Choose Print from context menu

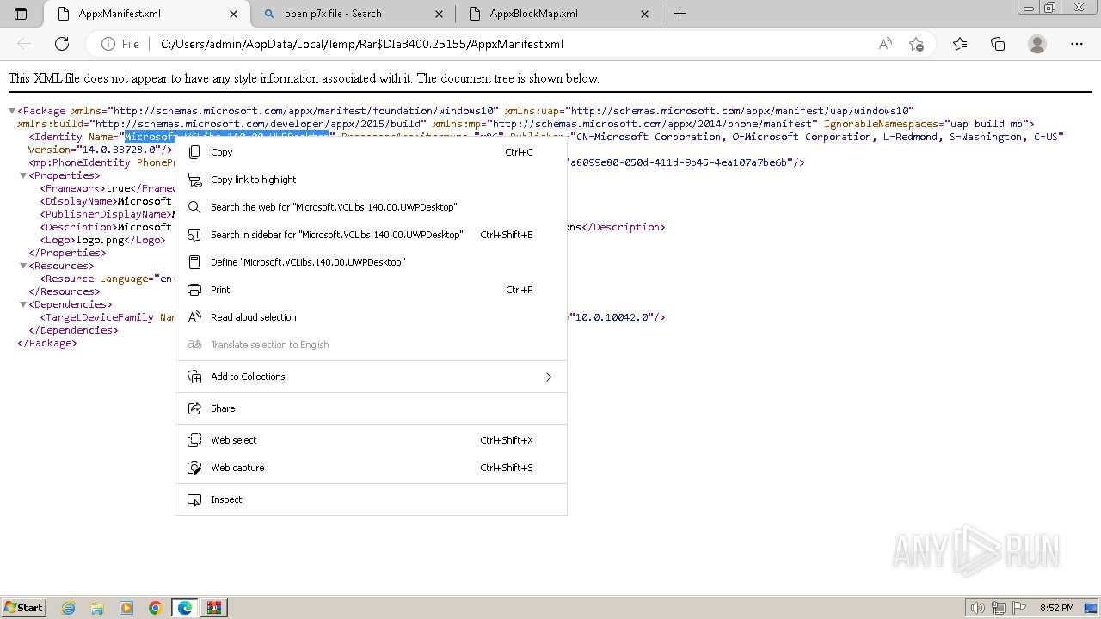[x=371, y=290]
